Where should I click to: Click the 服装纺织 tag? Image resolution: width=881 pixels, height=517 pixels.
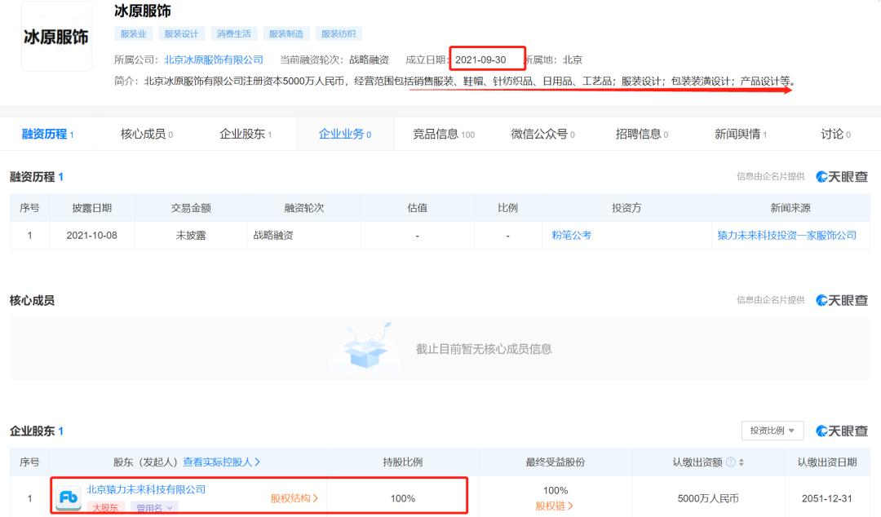tap(339, 33)
